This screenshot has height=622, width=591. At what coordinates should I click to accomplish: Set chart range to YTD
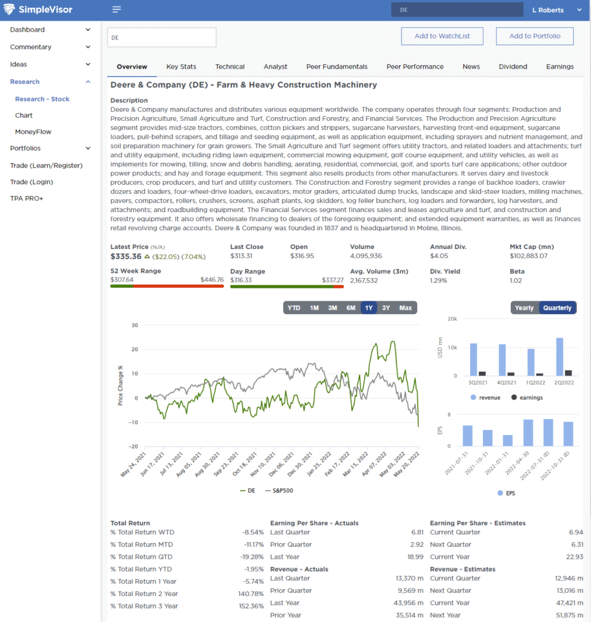[294, 308]
